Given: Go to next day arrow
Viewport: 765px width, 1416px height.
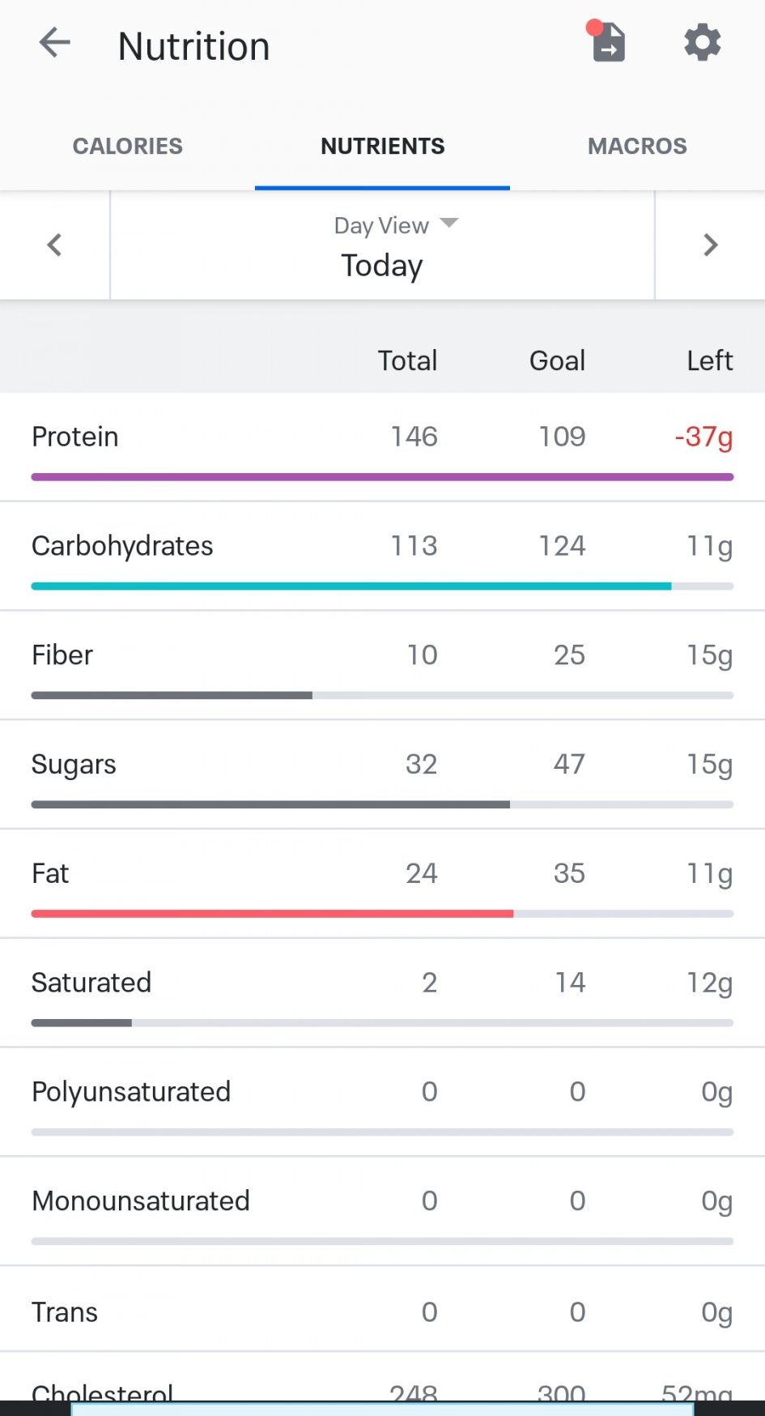Looking at the screenshot, I should coord(710,245).
